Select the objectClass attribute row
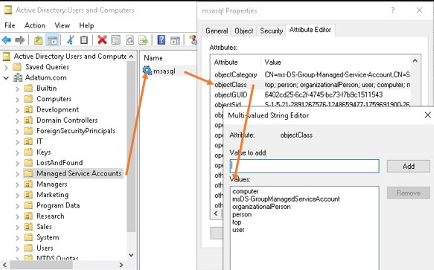The height and width of the screenshot is (270, 434). [312, 85]
